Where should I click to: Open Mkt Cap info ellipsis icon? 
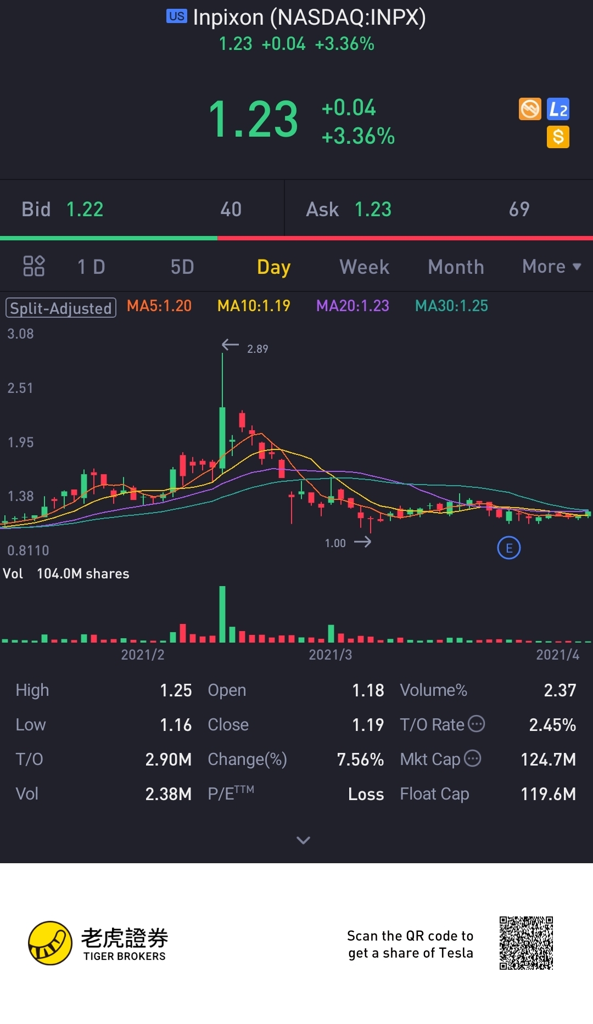[472, 758]
